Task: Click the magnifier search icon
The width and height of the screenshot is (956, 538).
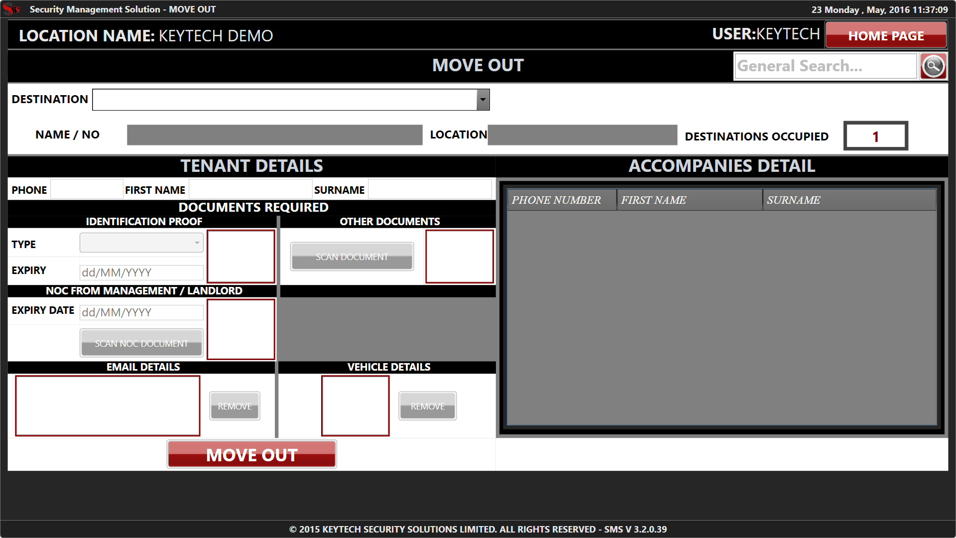Action: [x=933, y=66]
